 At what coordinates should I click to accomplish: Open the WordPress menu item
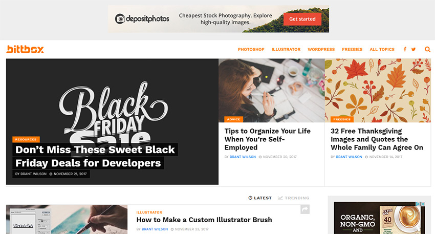point(321,49)
